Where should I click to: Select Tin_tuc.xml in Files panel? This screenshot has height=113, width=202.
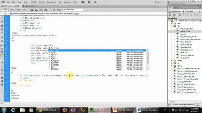point(184,58)
